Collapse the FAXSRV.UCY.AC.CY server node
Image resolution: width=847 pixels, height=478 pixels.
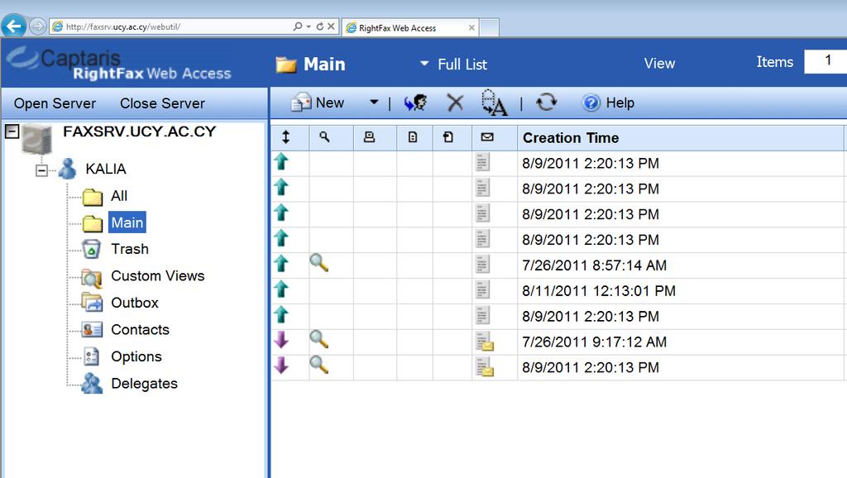(12, 131)
